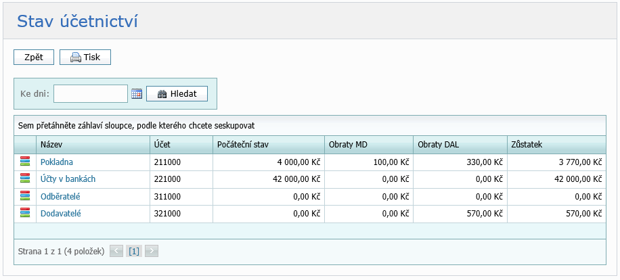Go to the next page arrow
620x280 pixels.
click(152, 251)
